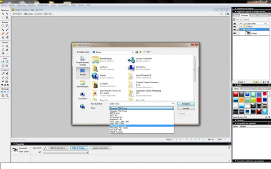Switch to the Aperçu view tab
The image size is (271, 169).
coord(29,14)
